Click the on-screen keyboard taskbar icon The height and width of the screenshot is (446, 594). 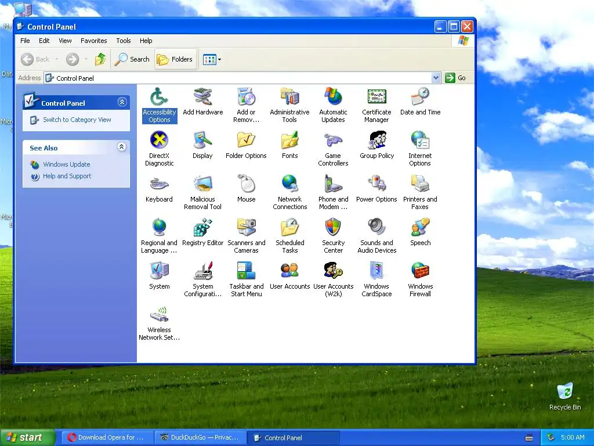coord(529,438)
